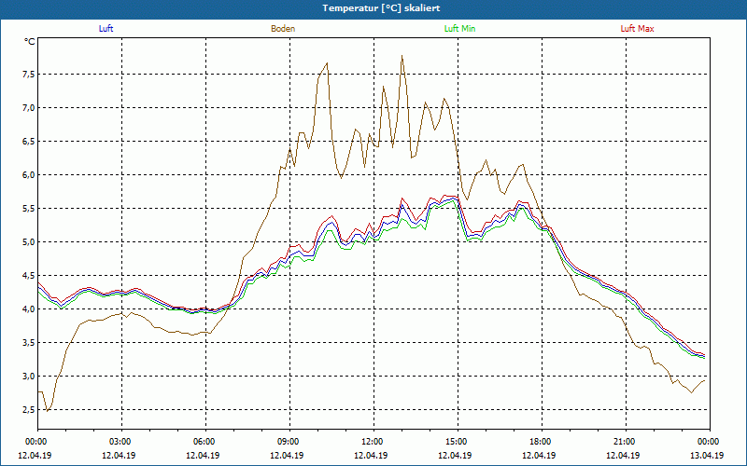Select the 12:00 time axis label
The image size is (747, 466).
tap(373, 441)
